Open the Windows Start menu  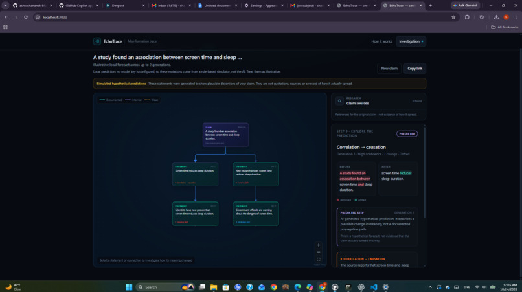pos(129,287)
